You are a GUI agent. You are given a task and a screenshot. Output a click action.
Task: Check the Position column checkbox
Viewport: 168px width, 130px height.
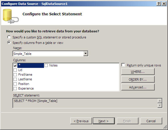point(15,84)
